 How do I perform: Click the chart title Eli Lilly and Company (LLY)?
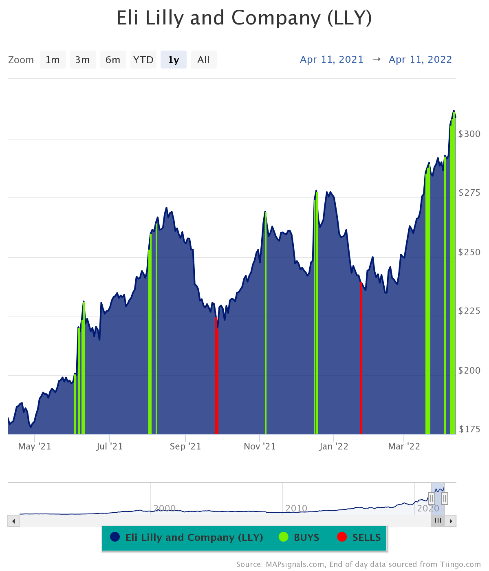pos(244,18)
